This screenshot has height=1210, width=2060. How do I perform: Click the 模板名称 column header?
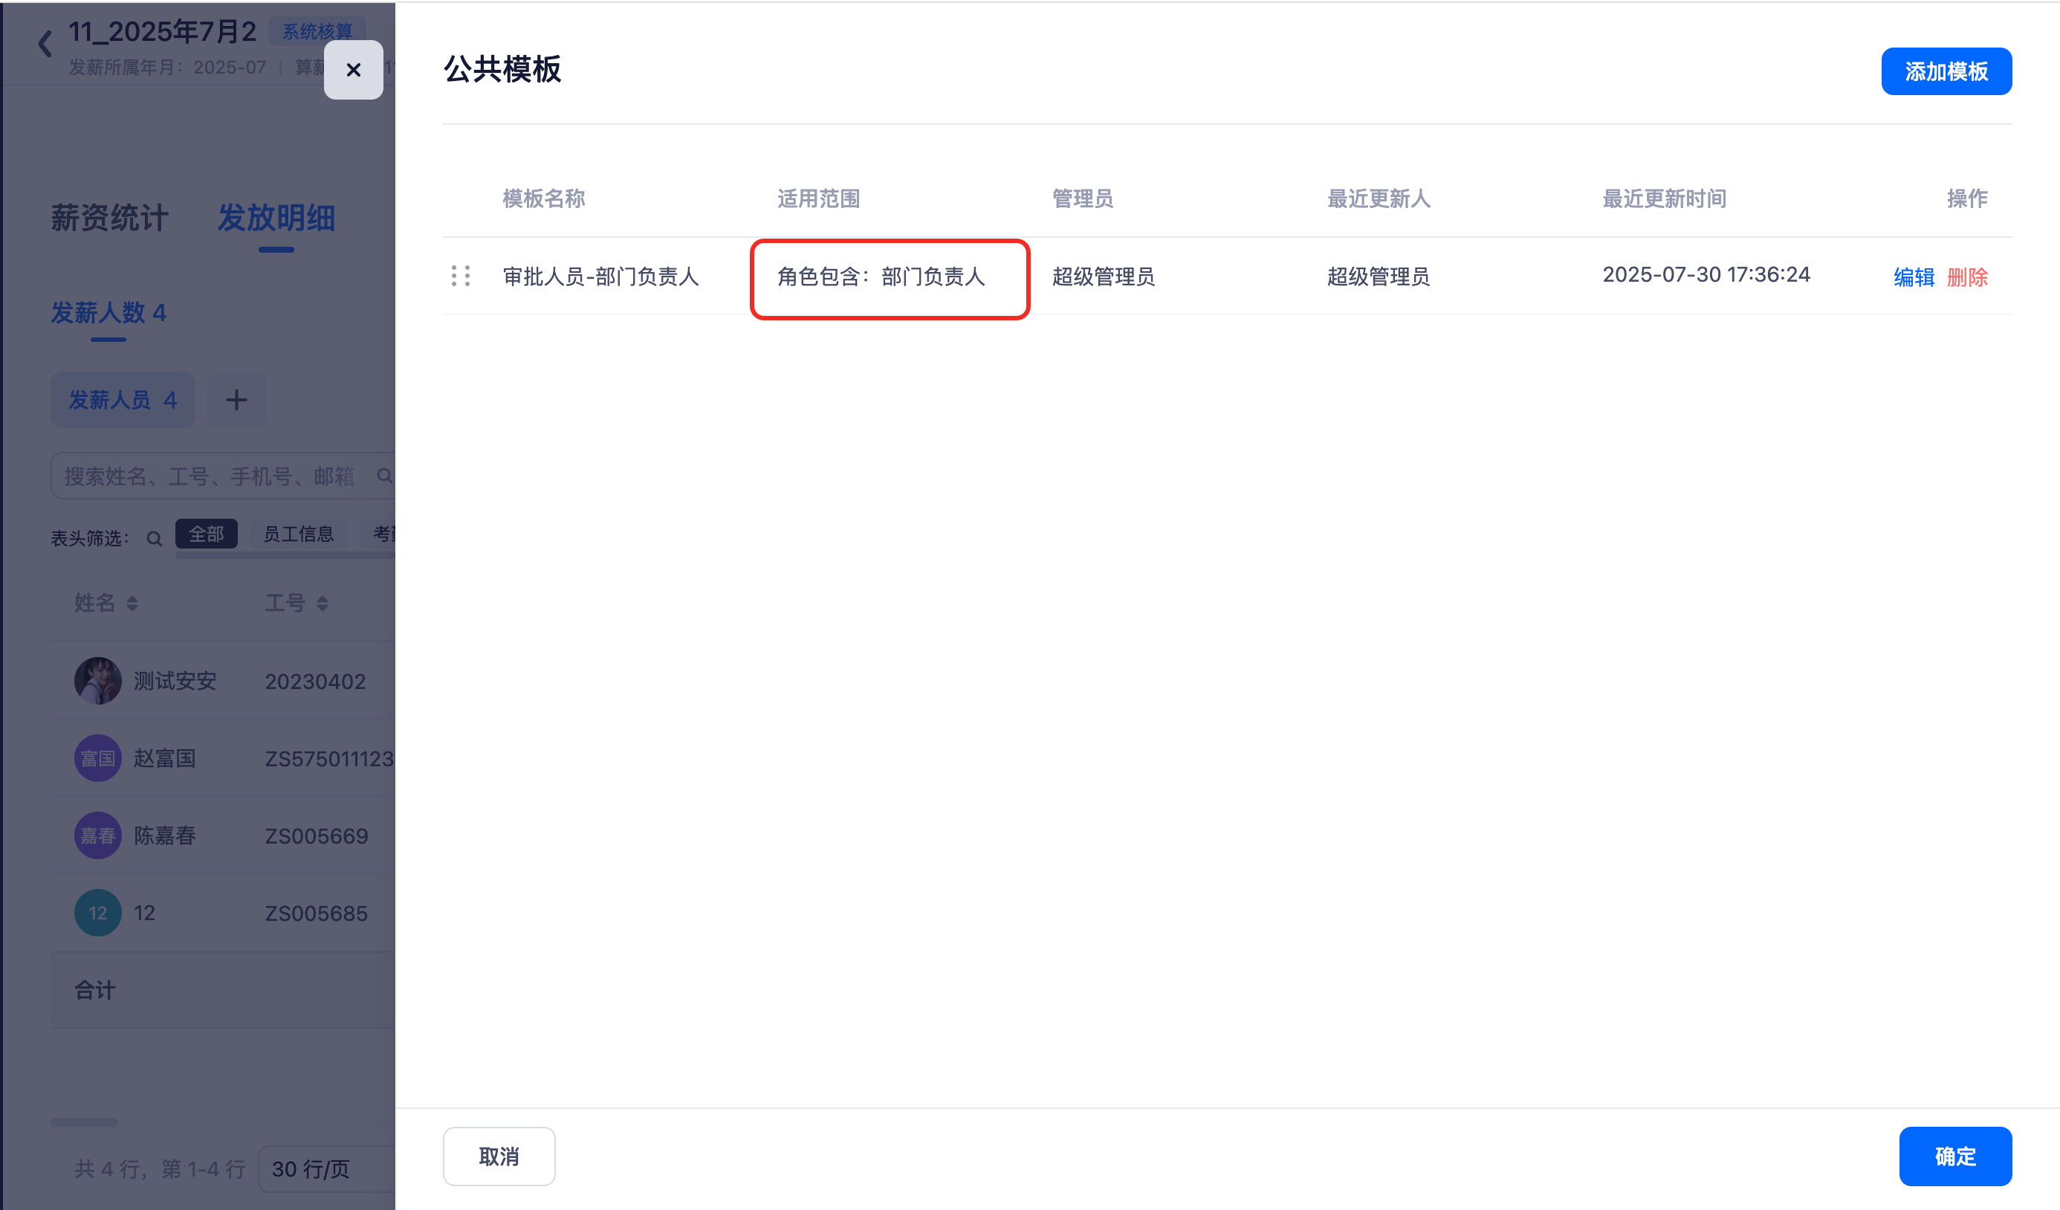tap(544, 198)
